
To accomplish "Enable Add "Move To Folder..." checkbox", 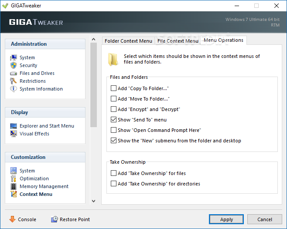I will tap(113, 99).
